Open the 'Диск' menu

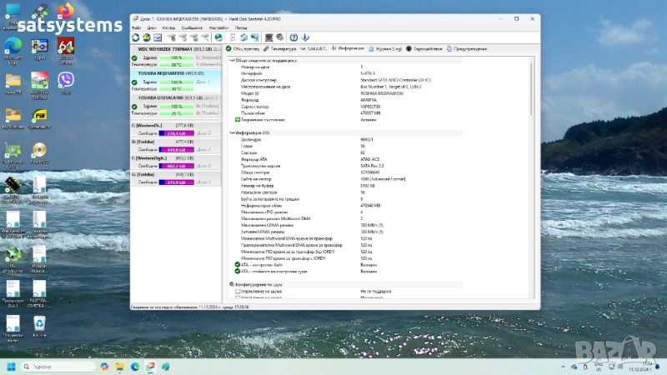point(152,27)
